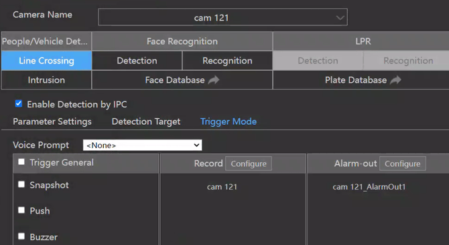Click the arrow icon beside Face Database

(x=214, y=80)
